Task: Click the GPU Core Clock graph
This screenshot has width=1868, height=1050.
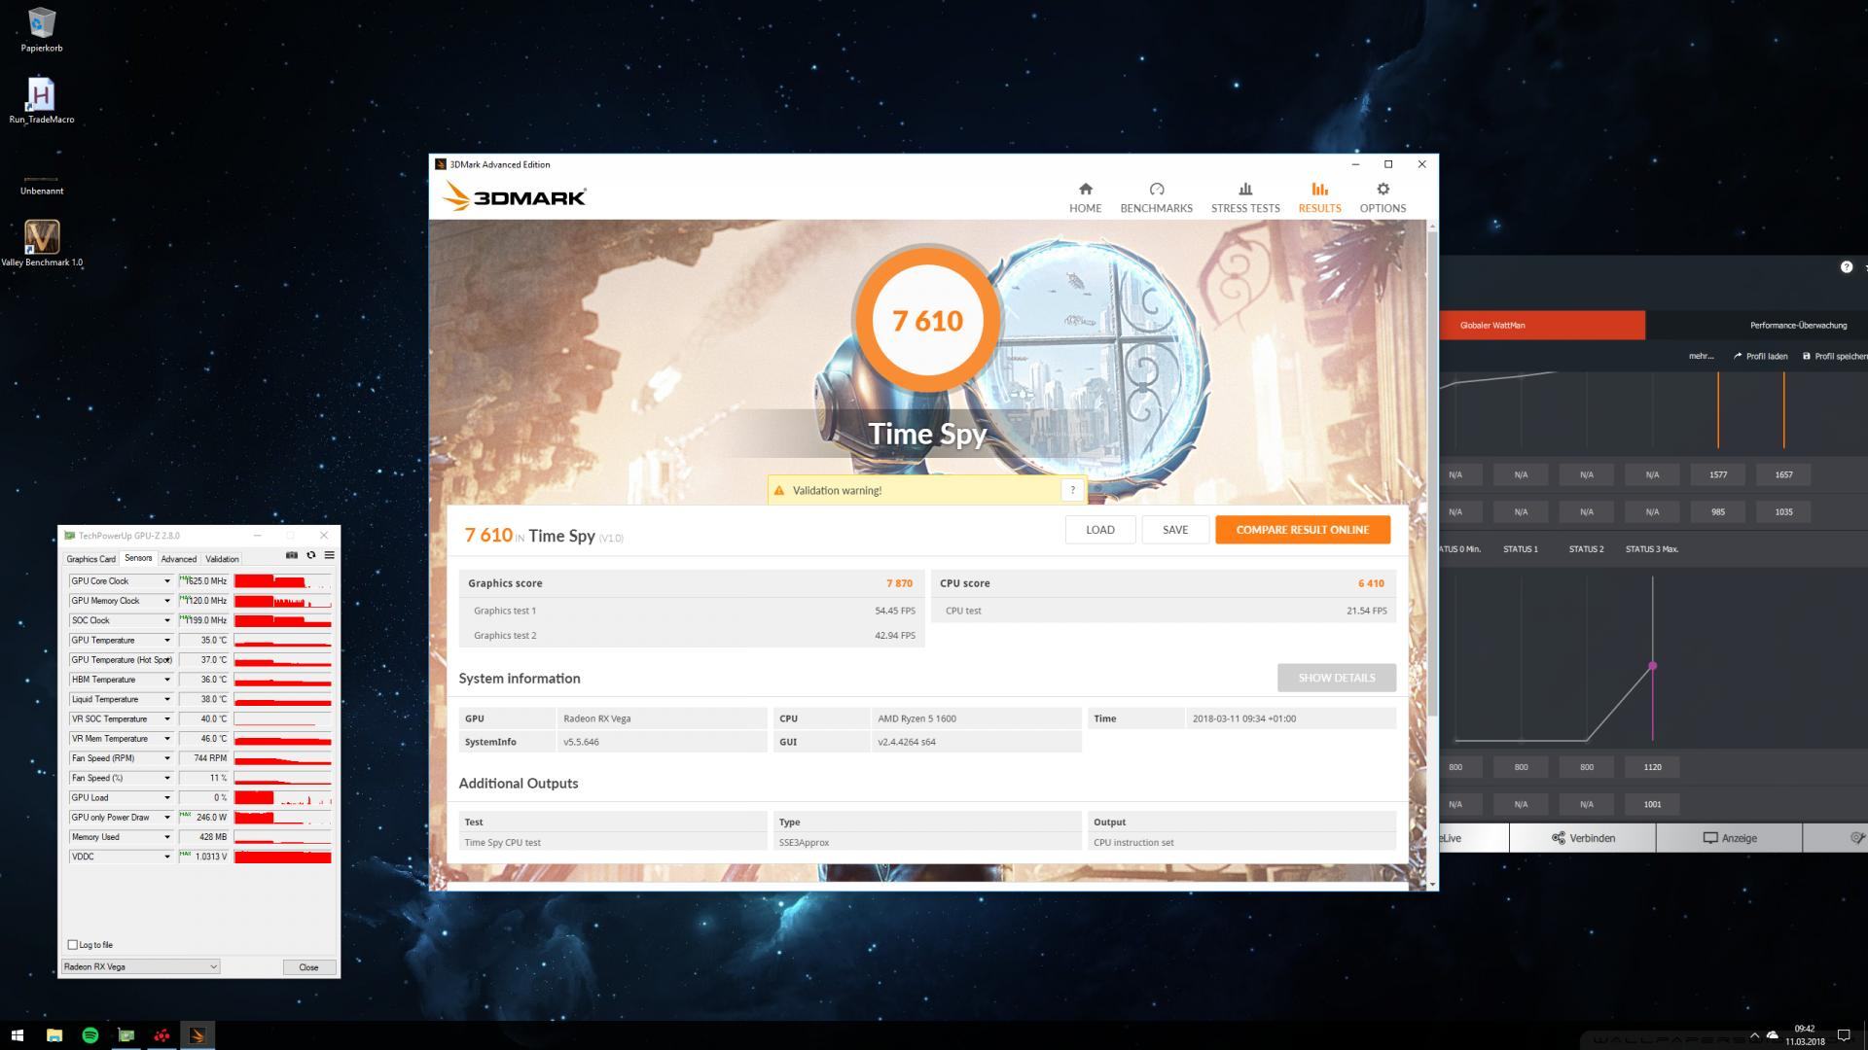Action: [x=283, y=581]
